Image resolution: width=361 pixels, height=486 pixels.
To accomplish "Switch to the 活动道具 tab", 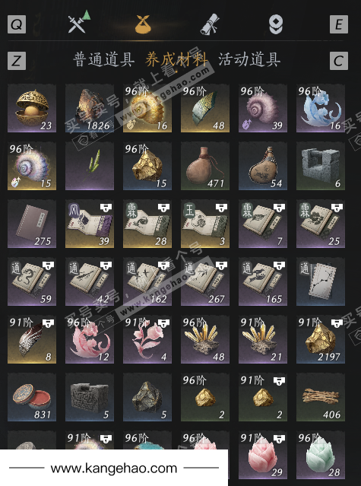I will [x=249, y=59].
